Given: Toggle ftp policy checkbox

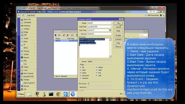Looking at the screenshot, I should click(81, 67).
